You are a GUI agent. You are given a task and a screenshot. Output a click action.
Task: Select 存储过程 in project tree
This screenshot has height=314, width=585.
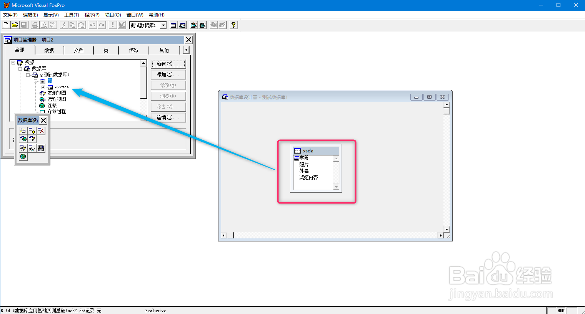point(57,111)
